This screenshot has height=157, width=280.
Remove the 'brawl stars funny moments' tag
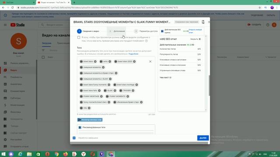[x=109, y=85]
